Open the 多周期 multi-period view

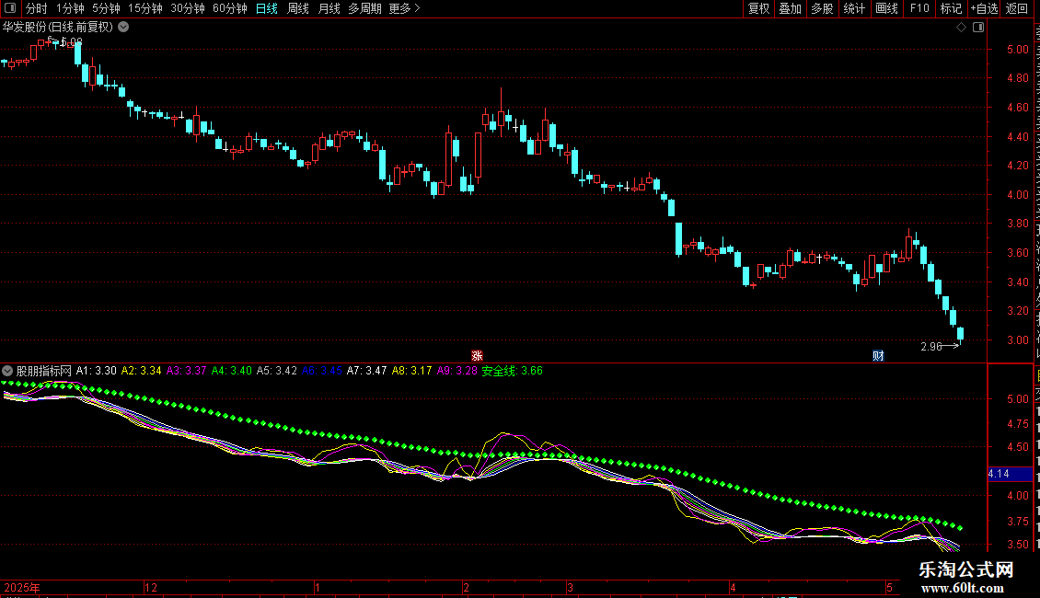364,8
